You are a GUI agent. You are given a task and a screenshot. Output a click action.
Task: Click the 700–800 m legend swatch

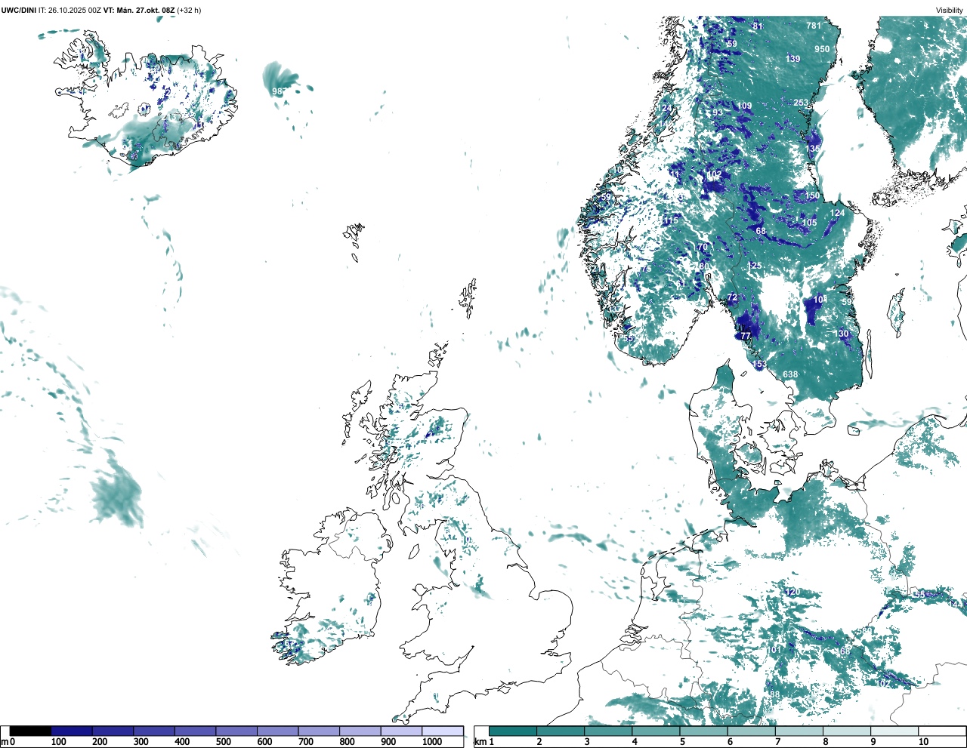point(319,731)
